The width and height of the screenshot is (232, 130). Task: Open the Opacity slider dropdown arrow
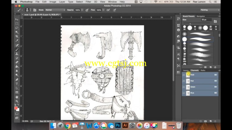(x=82, y=10)
